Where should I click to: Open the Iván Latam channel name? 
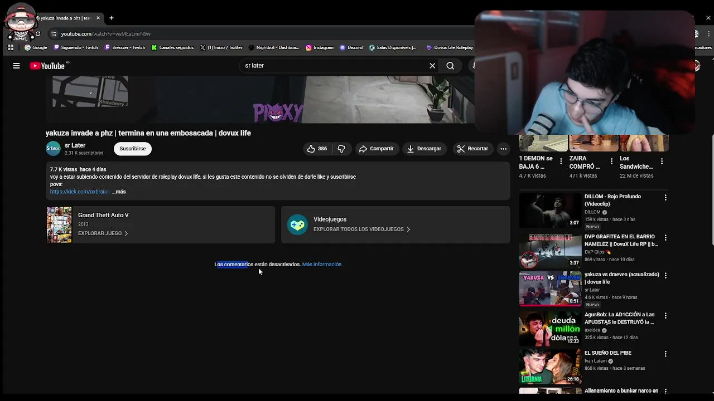pos(595,361)
